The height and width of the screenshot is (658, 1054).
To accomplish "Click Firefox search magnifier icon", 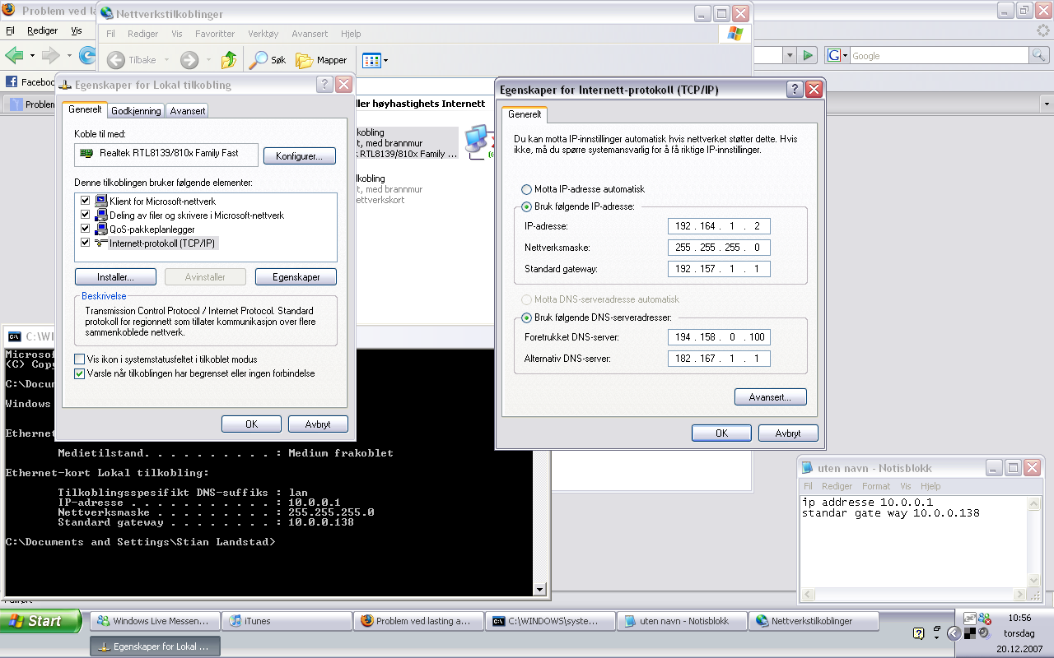I will click(x=1040, y=55).
